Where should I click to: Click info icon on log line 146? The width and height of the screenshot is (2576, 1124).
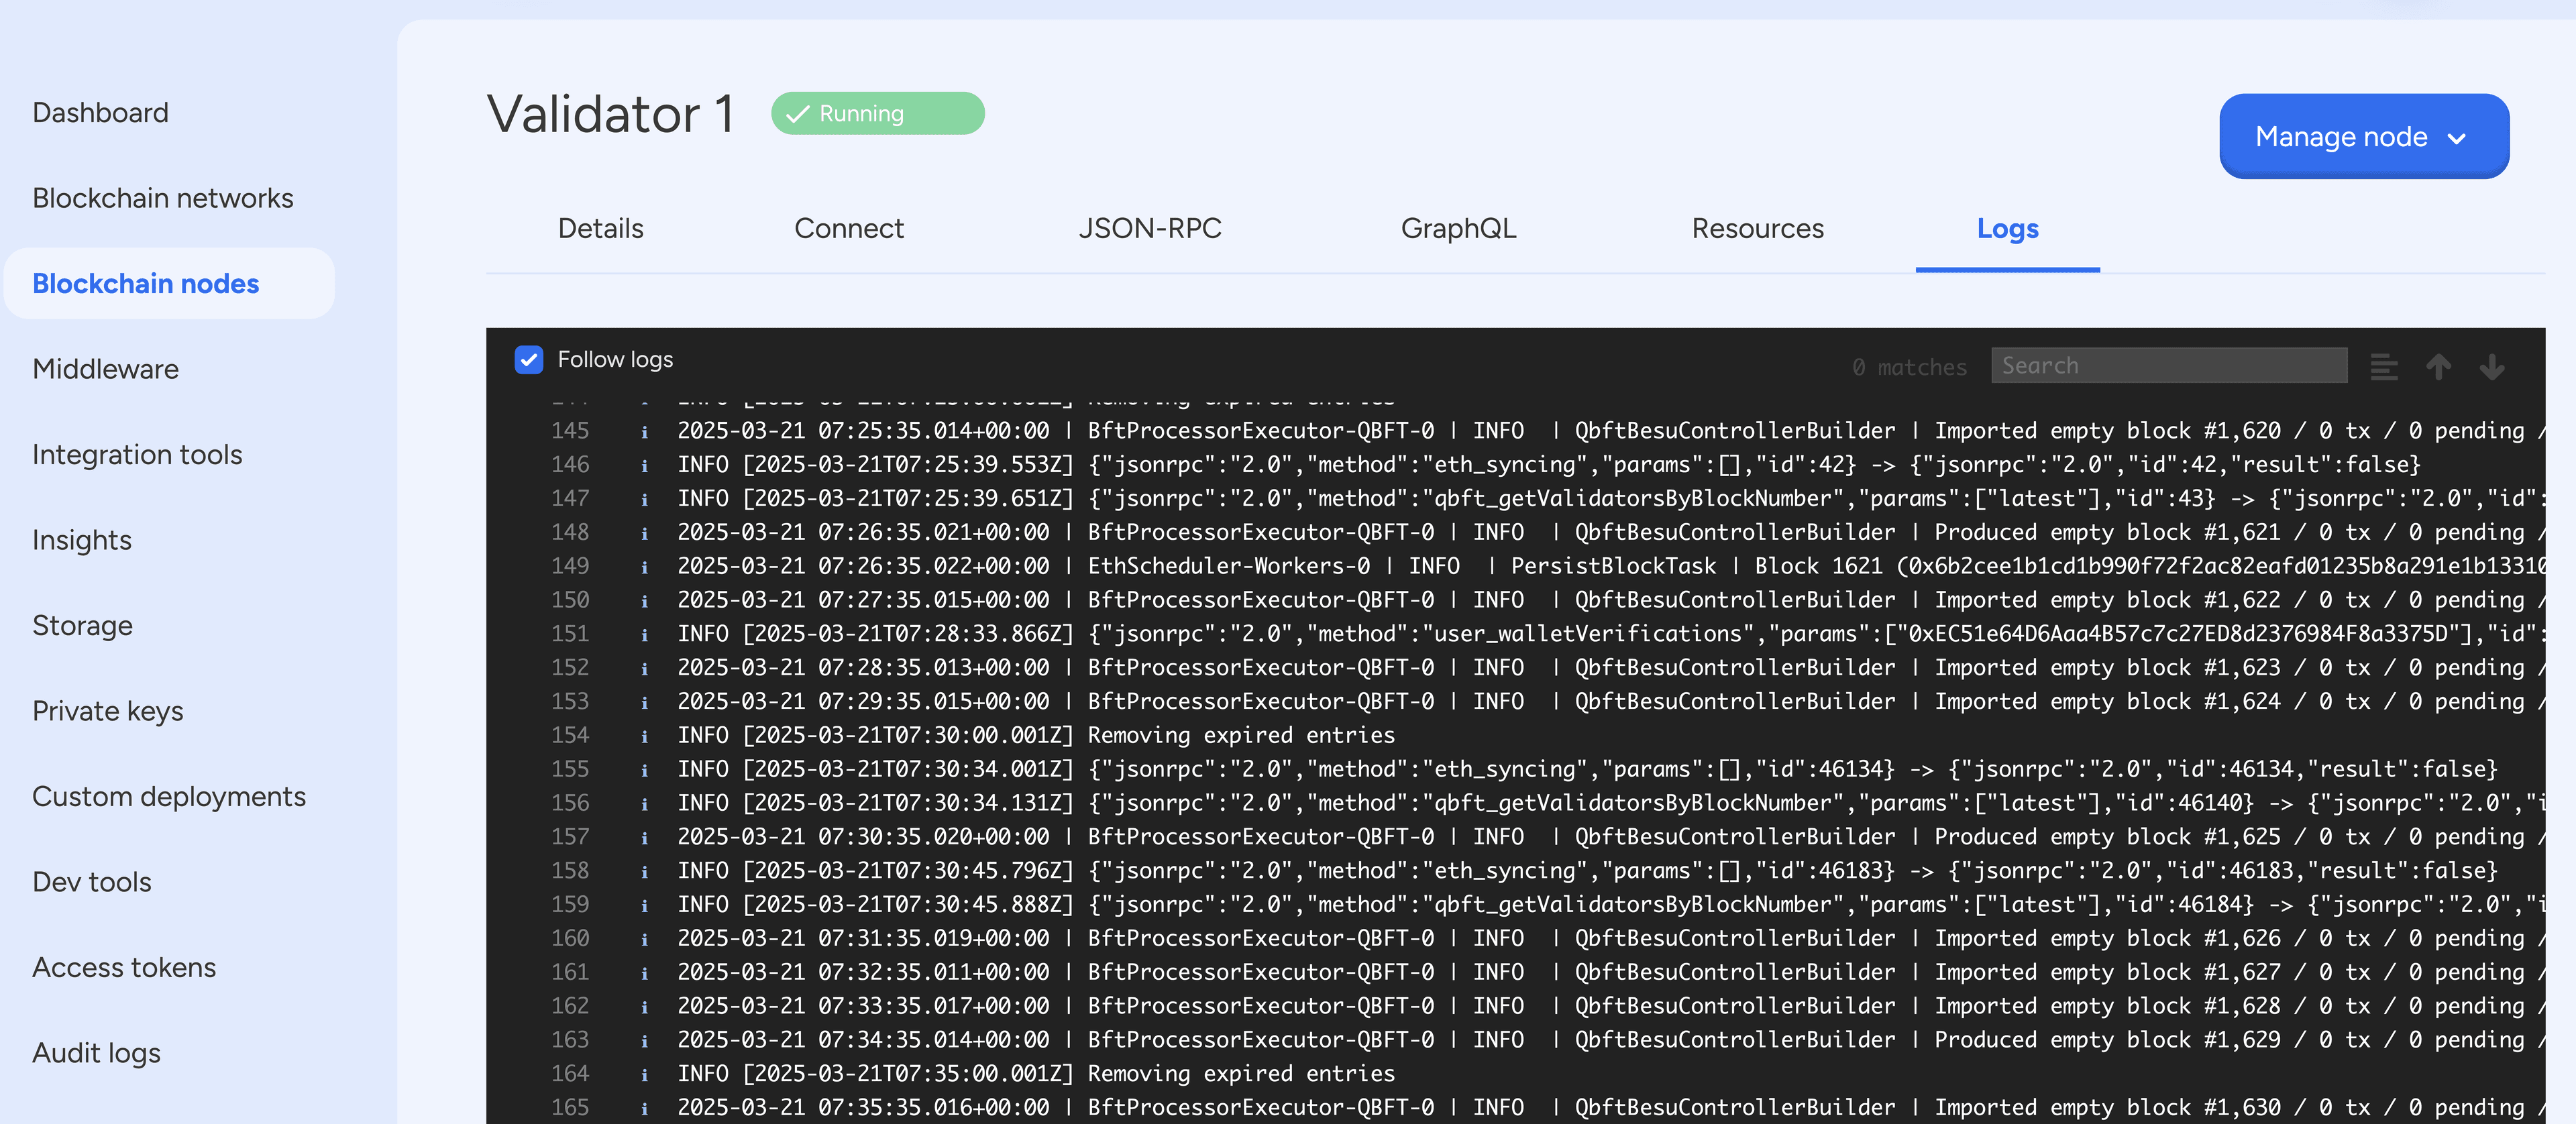tap(644, 466)
